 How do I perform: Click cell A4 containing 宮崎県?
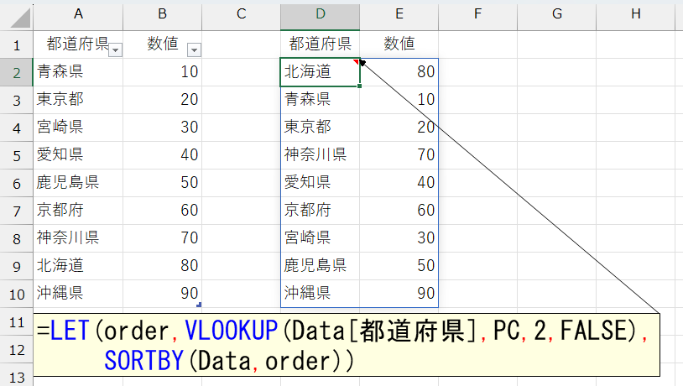pos(78,128)
